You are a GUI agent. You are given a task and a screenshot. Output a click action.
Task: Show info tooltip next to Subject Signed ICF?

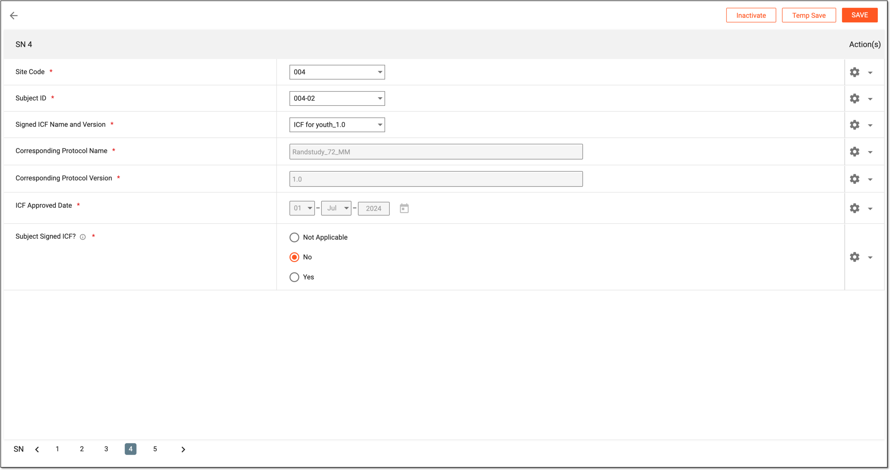pyautogui.click(x=83, y=237)
